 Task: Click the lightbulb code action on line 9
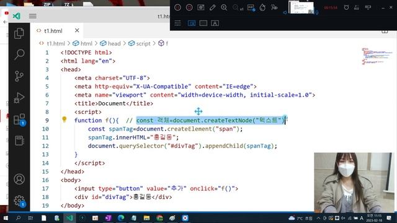(65, 120)
